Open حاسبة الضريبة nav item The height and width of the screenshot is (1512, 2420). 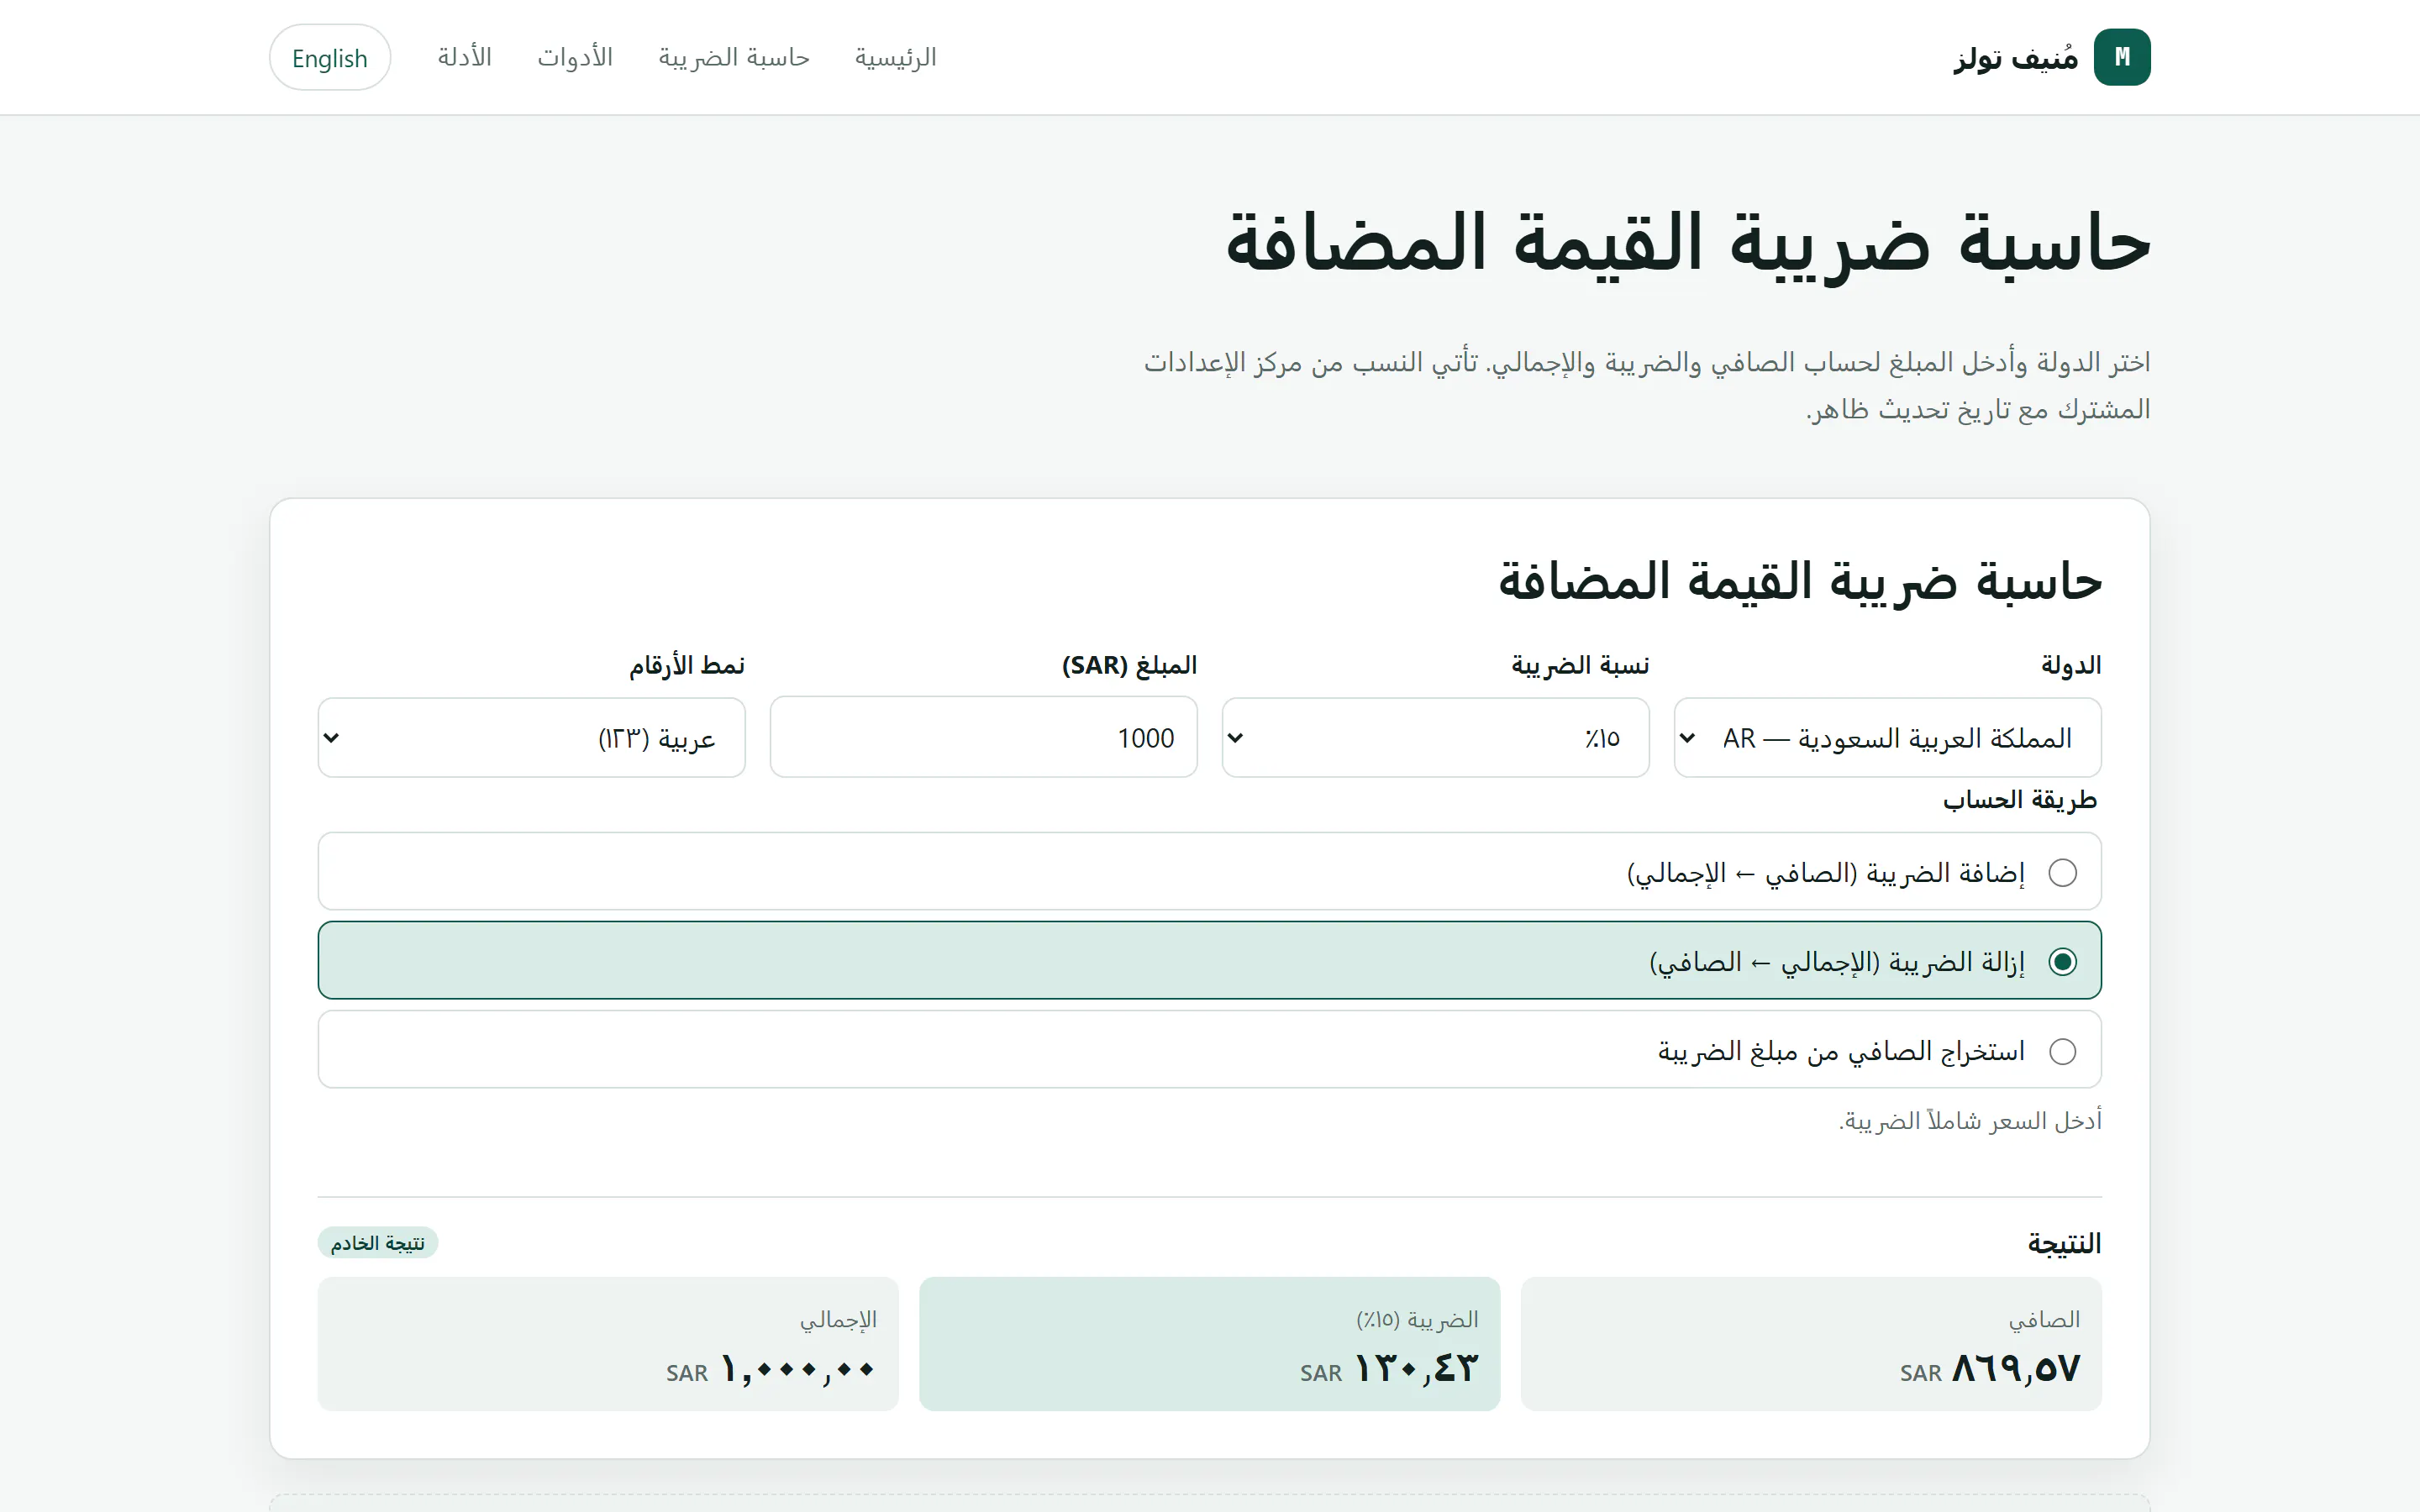click(x=733, y=57)
